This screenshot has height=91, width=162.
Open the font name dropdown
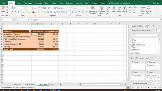coord(25,8)
